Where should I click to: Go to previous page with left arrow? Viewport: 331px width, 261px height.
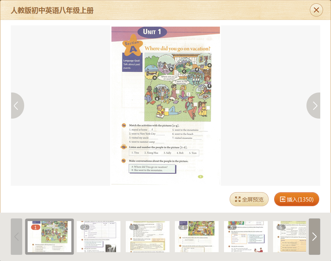[x=17, y=106]
